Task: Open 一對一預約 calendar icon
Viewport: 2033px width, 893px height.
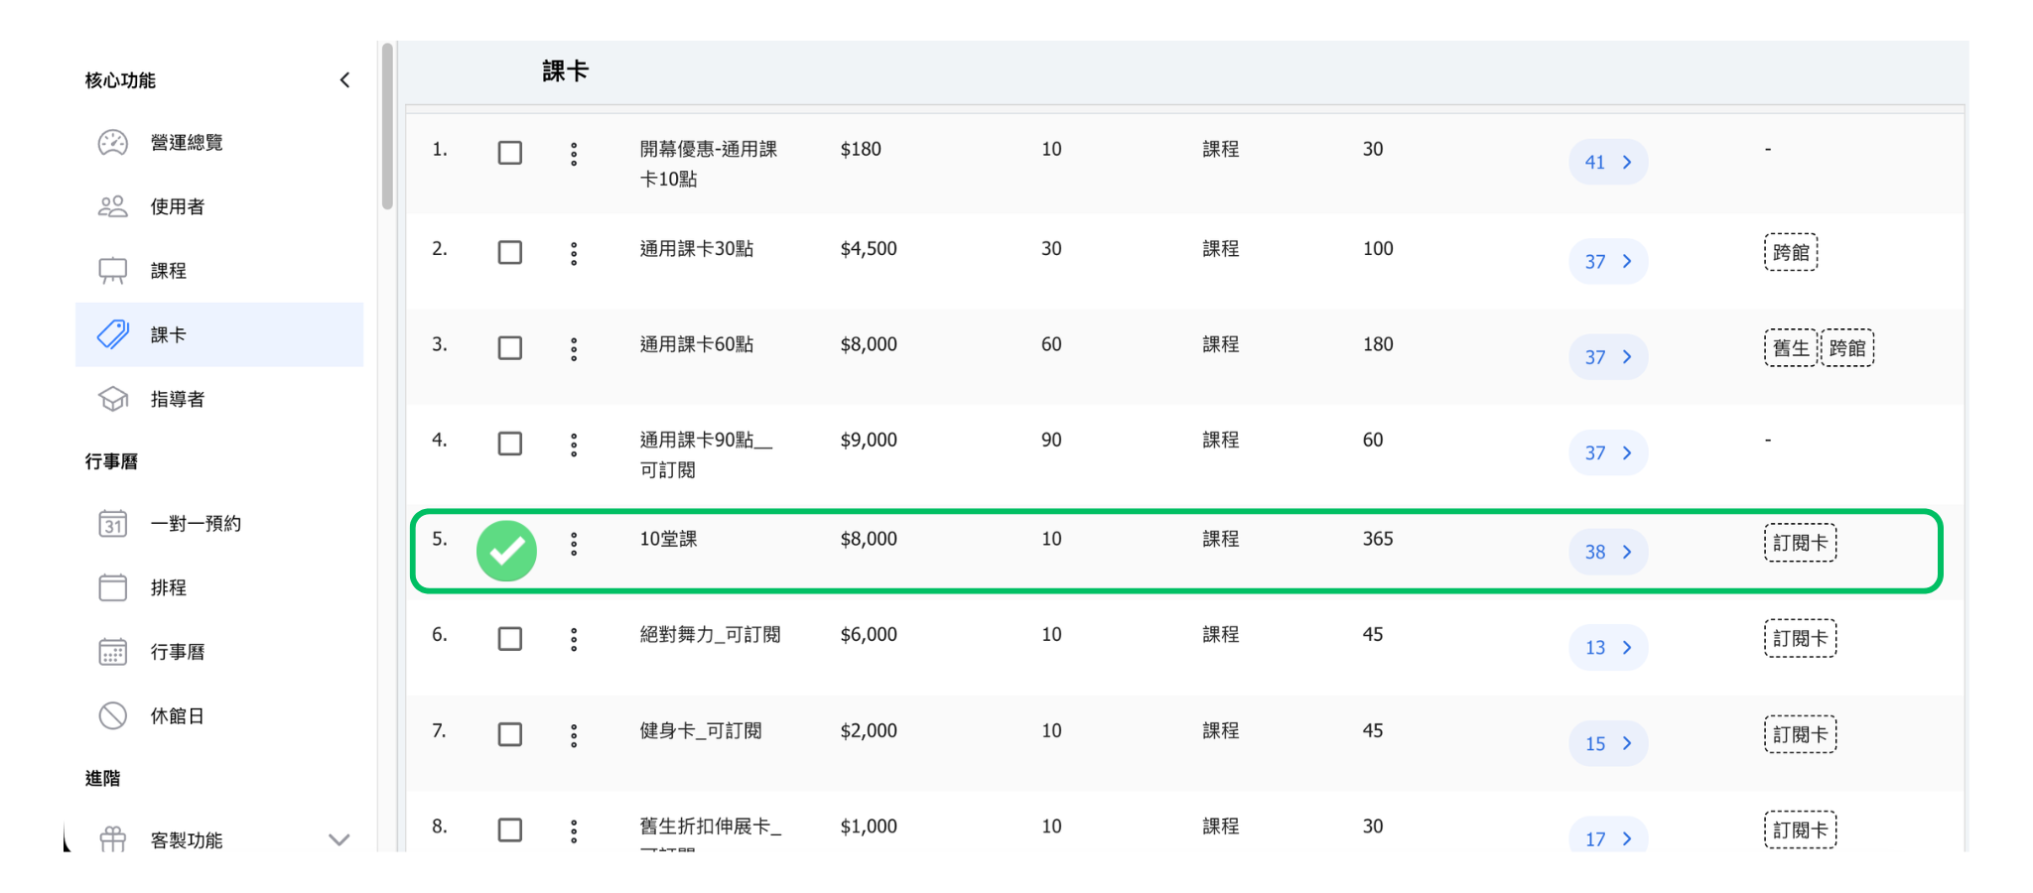Action: [113, 524]
